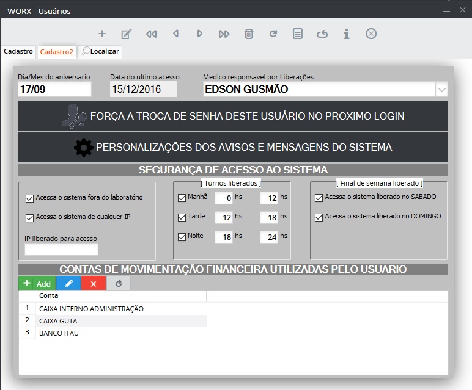Screen dimensions: 472x390
Task: Uncheck the Tarde shift checkbox
Action: (x=182, y=217)
